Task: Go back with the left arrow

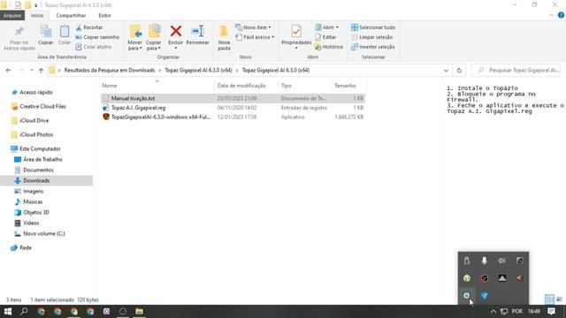Action: point(8,71)
